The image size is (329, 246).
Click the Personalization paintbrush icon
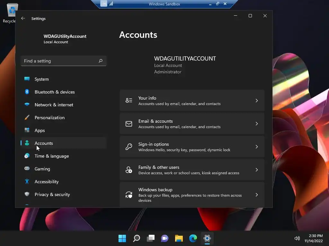coord(27,117)
